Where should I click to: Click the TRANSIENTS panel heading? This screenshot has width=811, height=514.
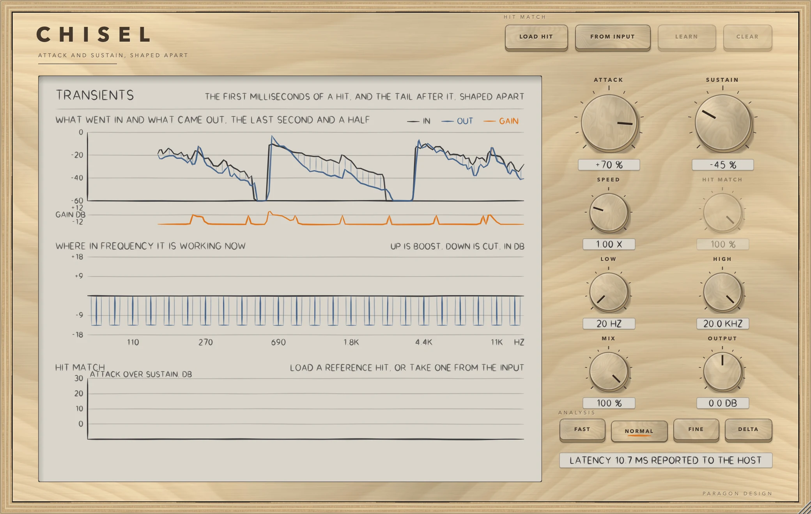95,95
